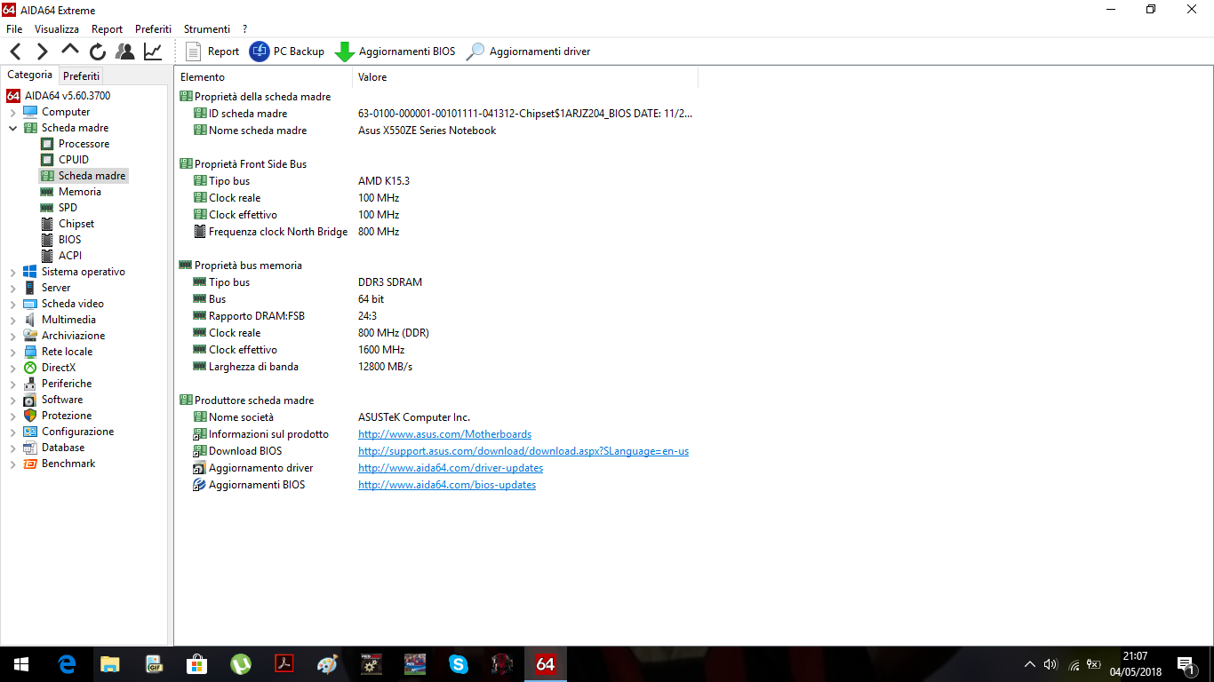The image size is (1214, 682).
Task: Open the File menu
Action: [14, 29]
